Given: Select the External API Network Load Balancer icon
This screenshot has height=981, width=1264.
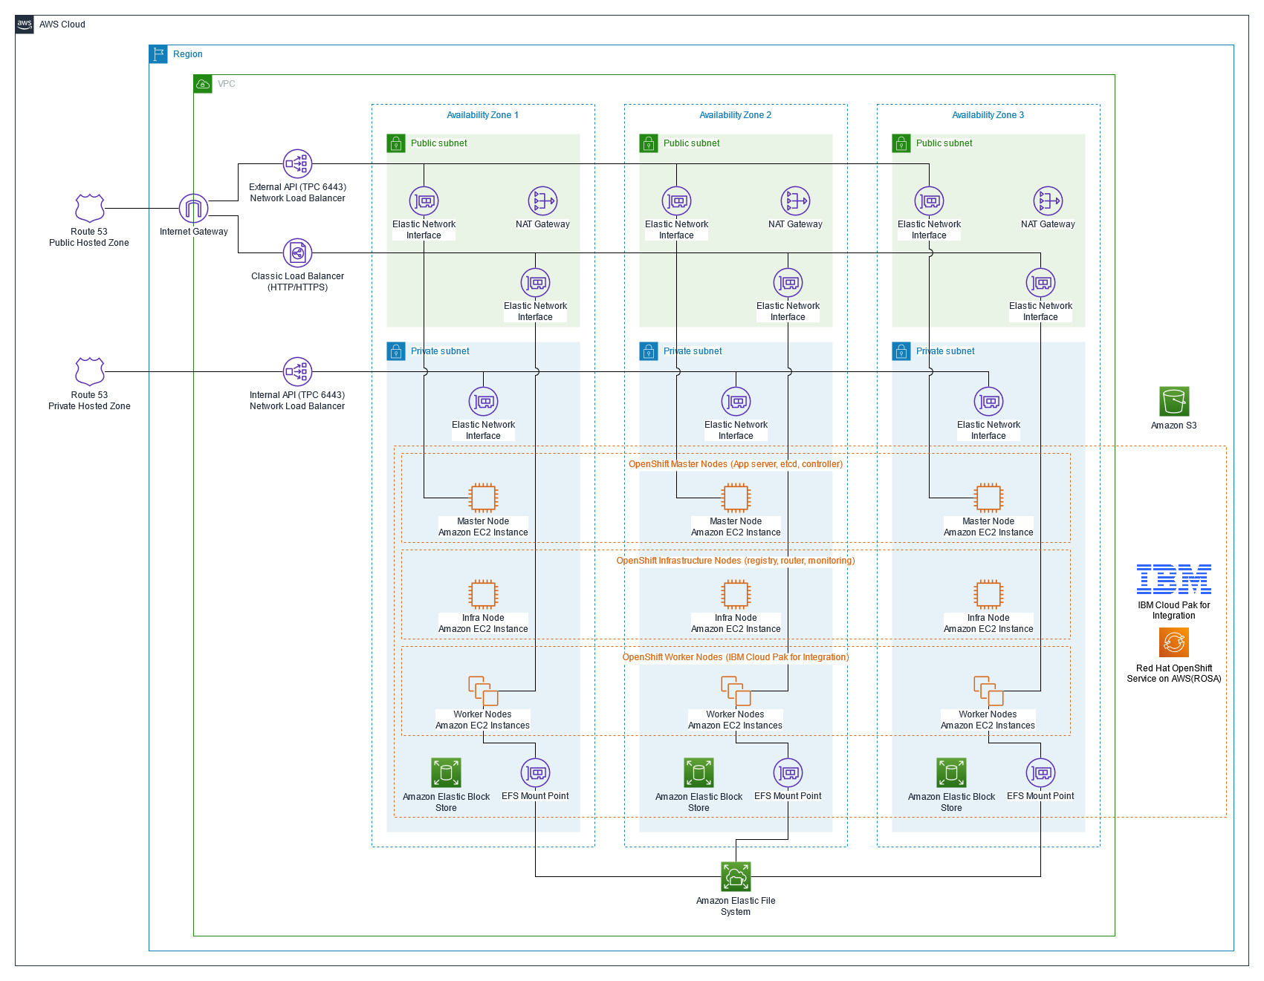Looking at the screenshot, I should pyautogui.click(x=297, y=163).
